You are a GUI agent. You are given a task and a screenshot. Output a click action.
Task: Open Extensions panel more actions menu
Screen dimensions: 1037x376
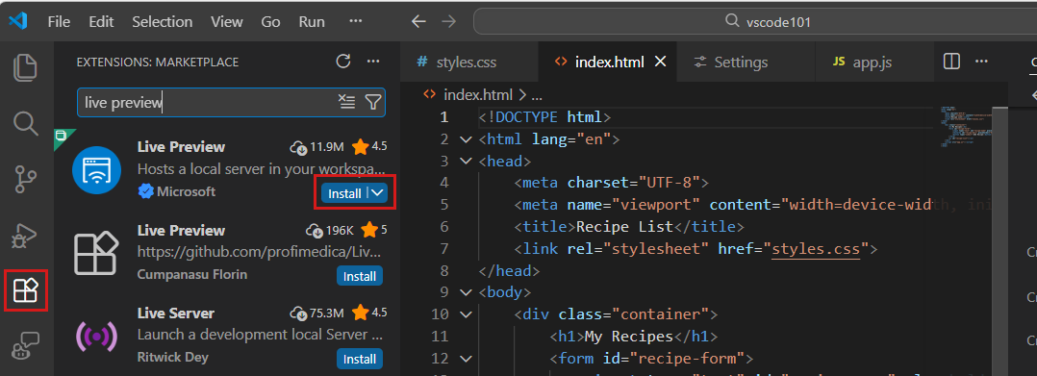tap(373, 62)
